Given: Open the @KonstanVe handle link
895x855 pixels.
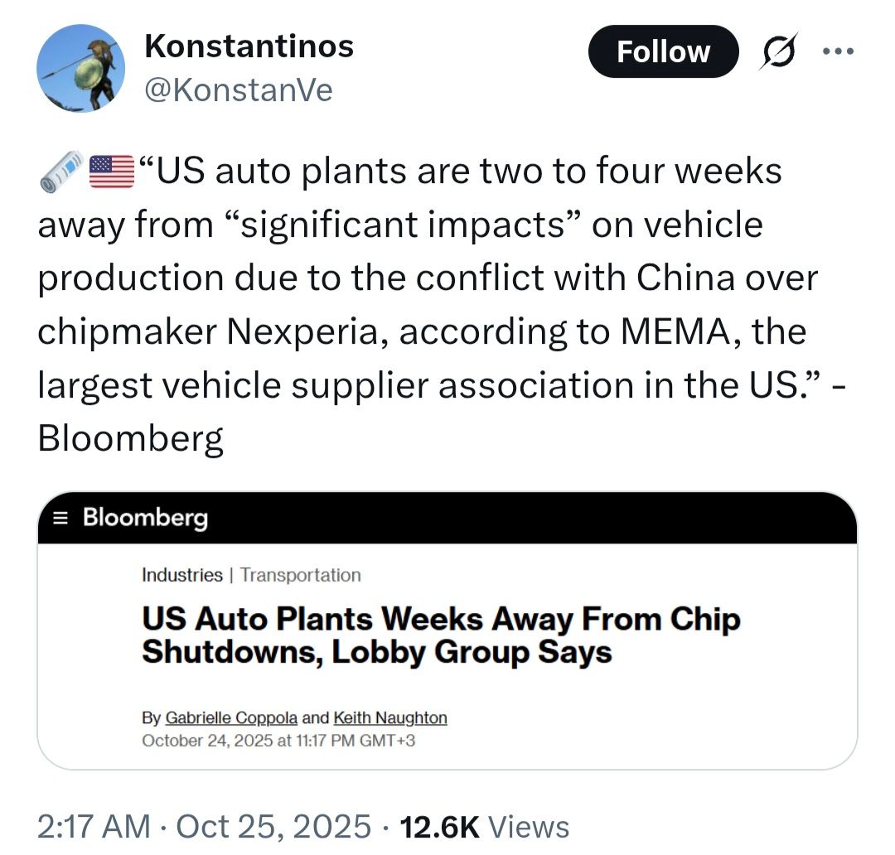Looking at the screenshot, I should [239, 89].
